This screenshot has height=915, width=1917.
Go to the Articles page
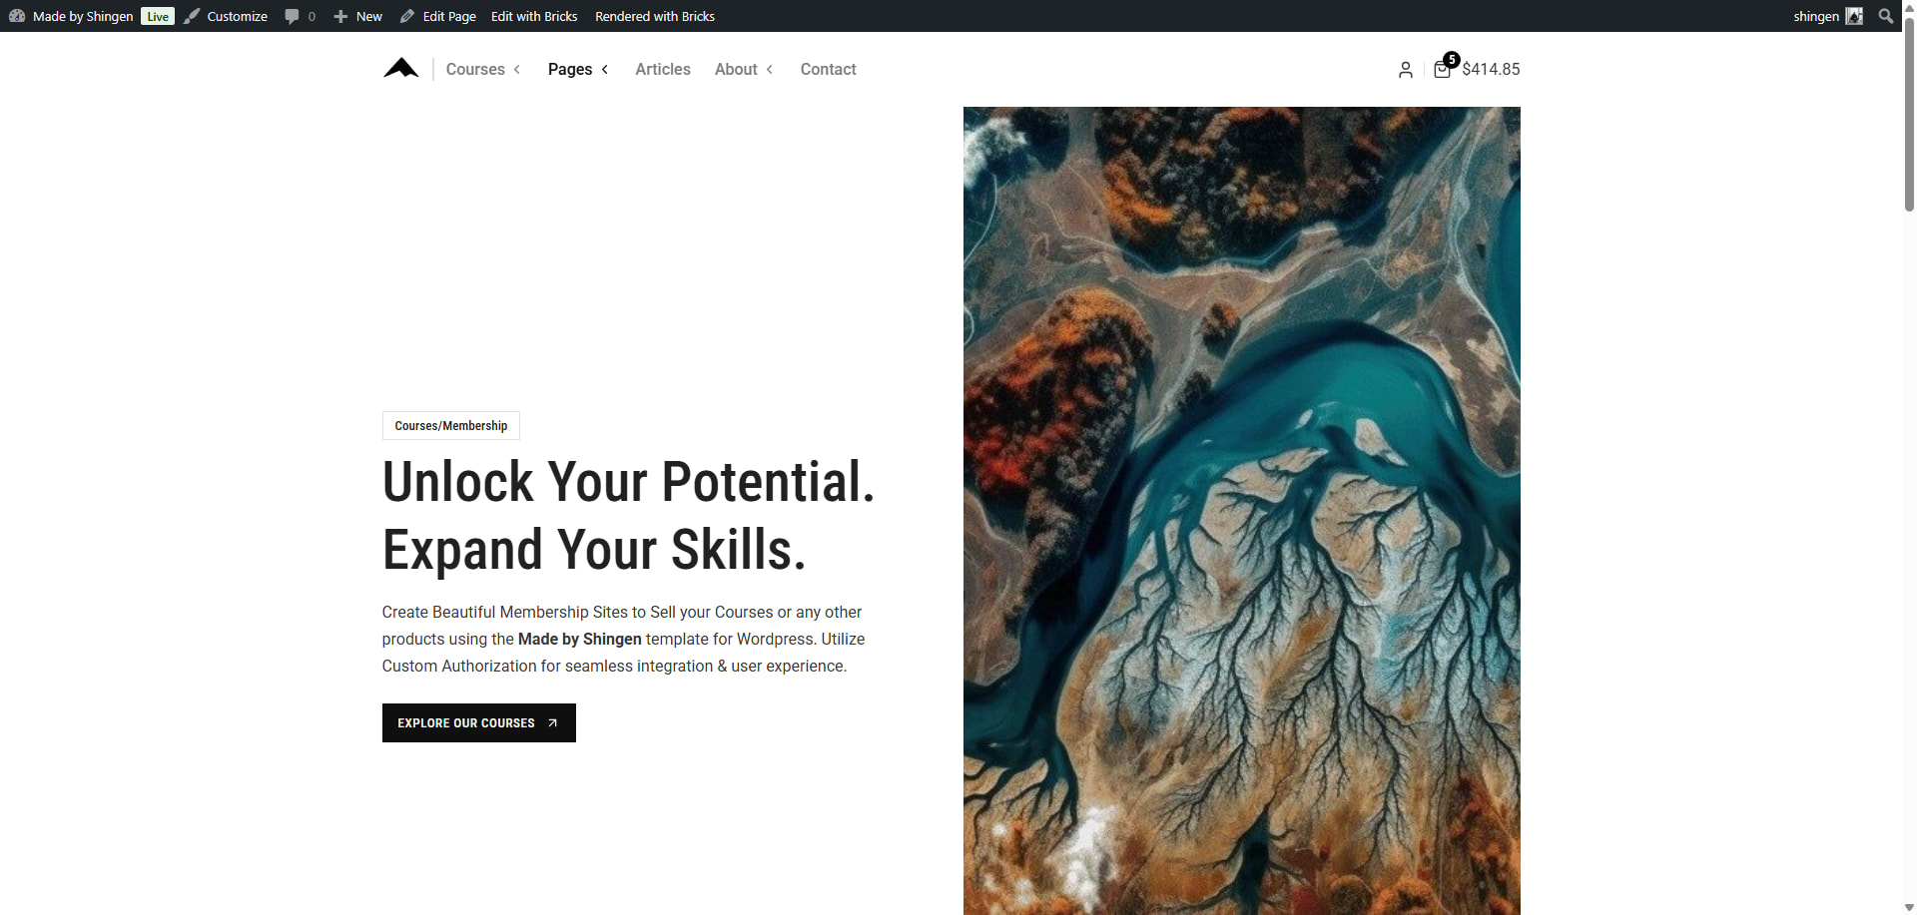click(x=663, y=69)
